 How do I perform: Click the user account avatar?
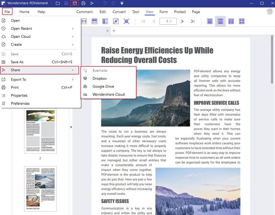(x=270, y=12)
